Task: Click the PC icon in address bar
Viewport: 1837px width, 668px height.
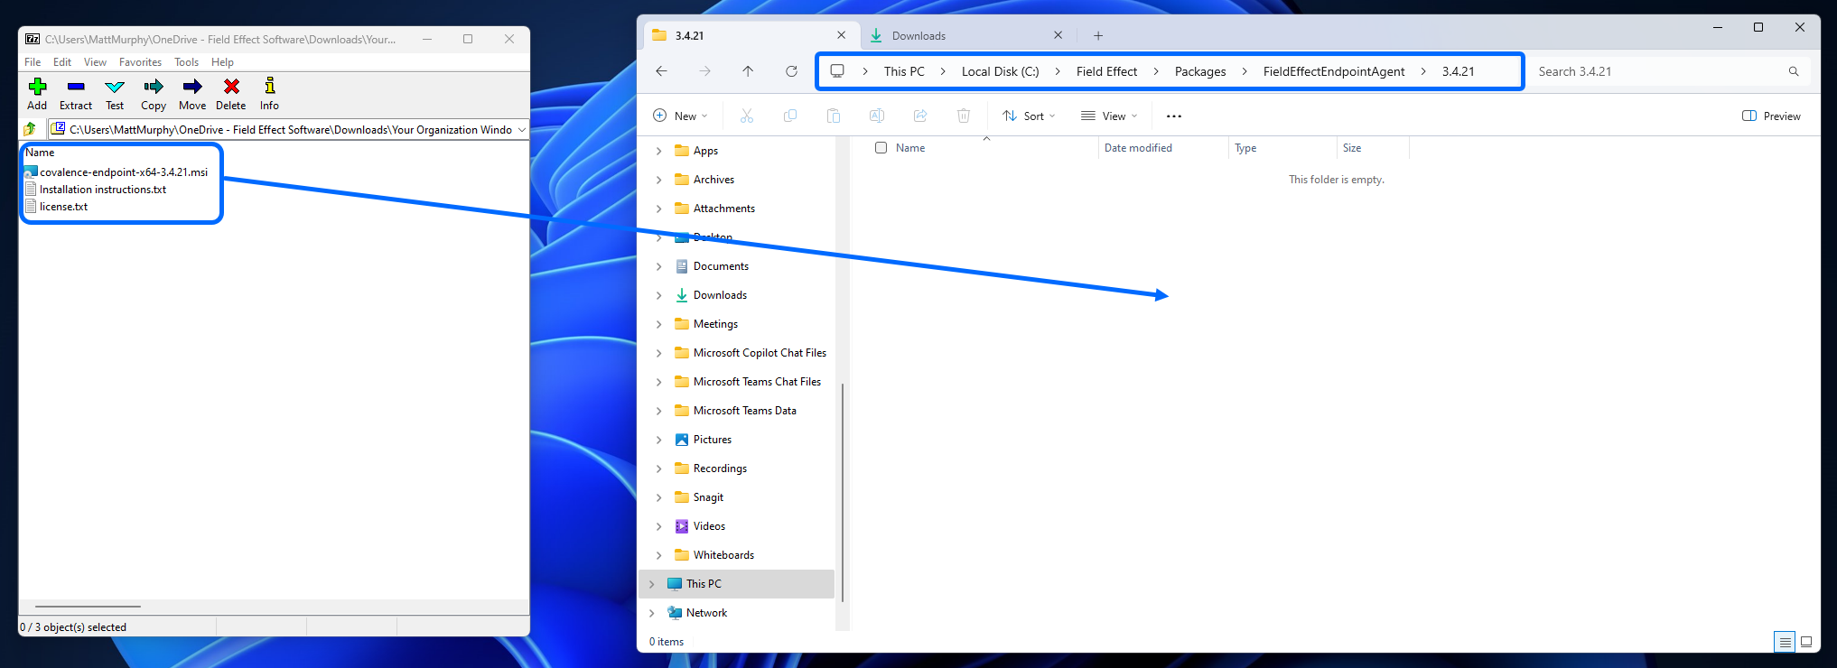Action: (837, 71)
